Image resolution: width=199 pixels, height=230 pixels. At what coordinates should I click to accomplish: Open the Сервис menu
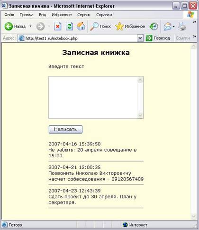click(x=84, y=15)
